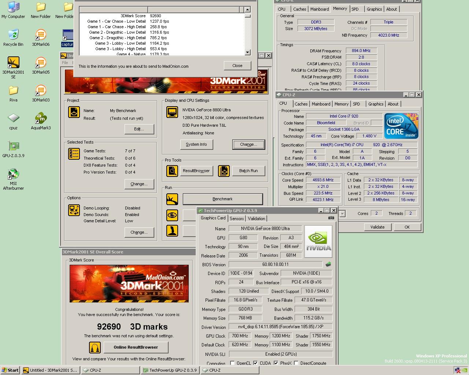
Task: Click the Online ResultBrowser people icon
Action: (95, 347)
